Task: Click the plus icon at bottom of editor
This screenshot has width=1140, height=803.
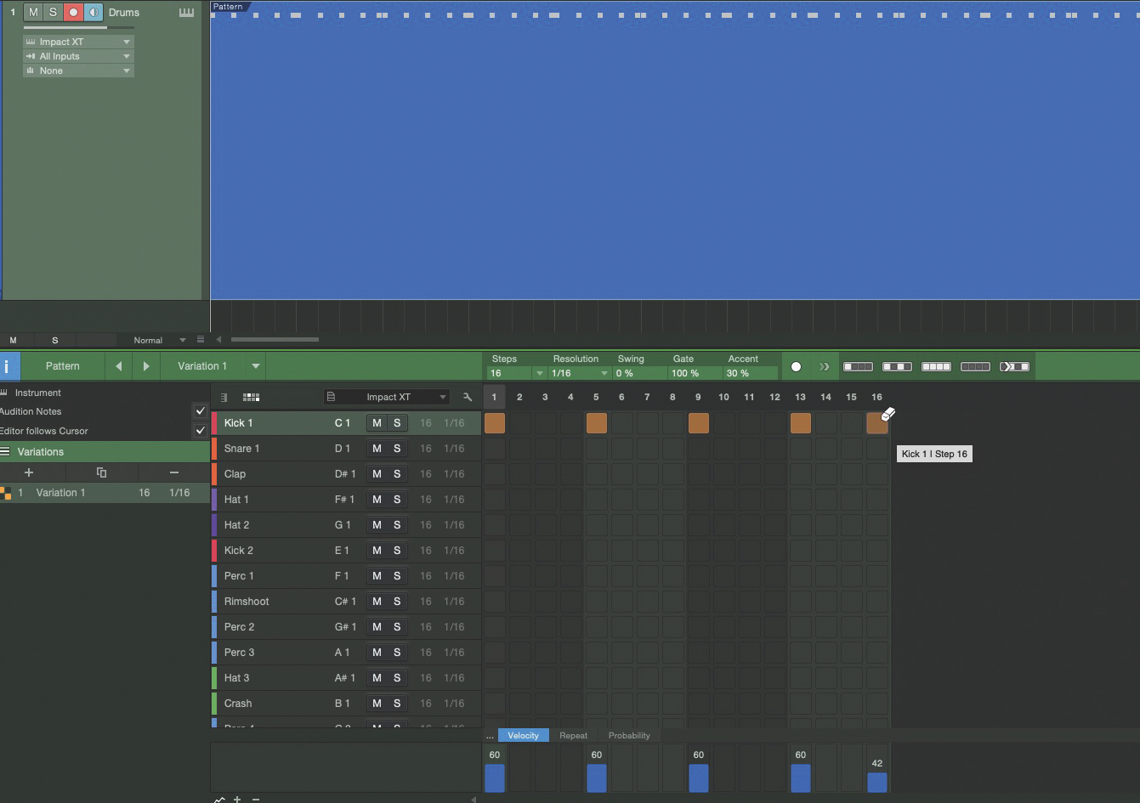Action: tap(237, 800)
